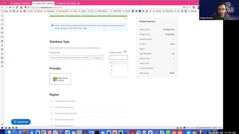Click the info icon in password notice

[x=52, y=25]
